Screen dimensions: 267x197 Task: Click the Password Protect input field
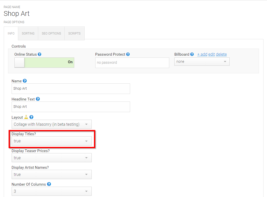point(132,63)
